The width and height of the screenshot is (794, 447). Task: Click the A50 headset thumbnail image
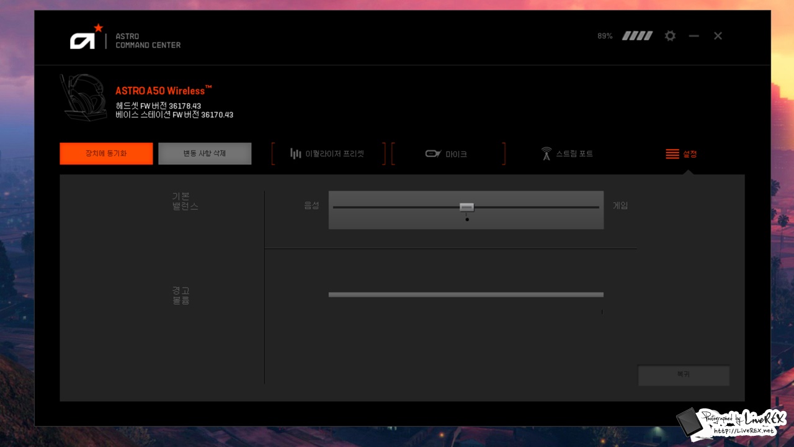pos(84,96)
